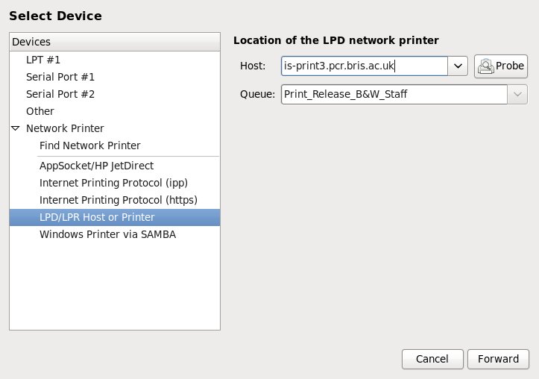Select Serial Port #1 device
The height and width of the screenshot is (379, 539).
tap(60, 77)
